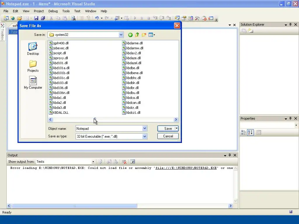Expand the Show output from dropdown
Image resolution: width=299 pixels, height=224 pixels.
(93, 162)
